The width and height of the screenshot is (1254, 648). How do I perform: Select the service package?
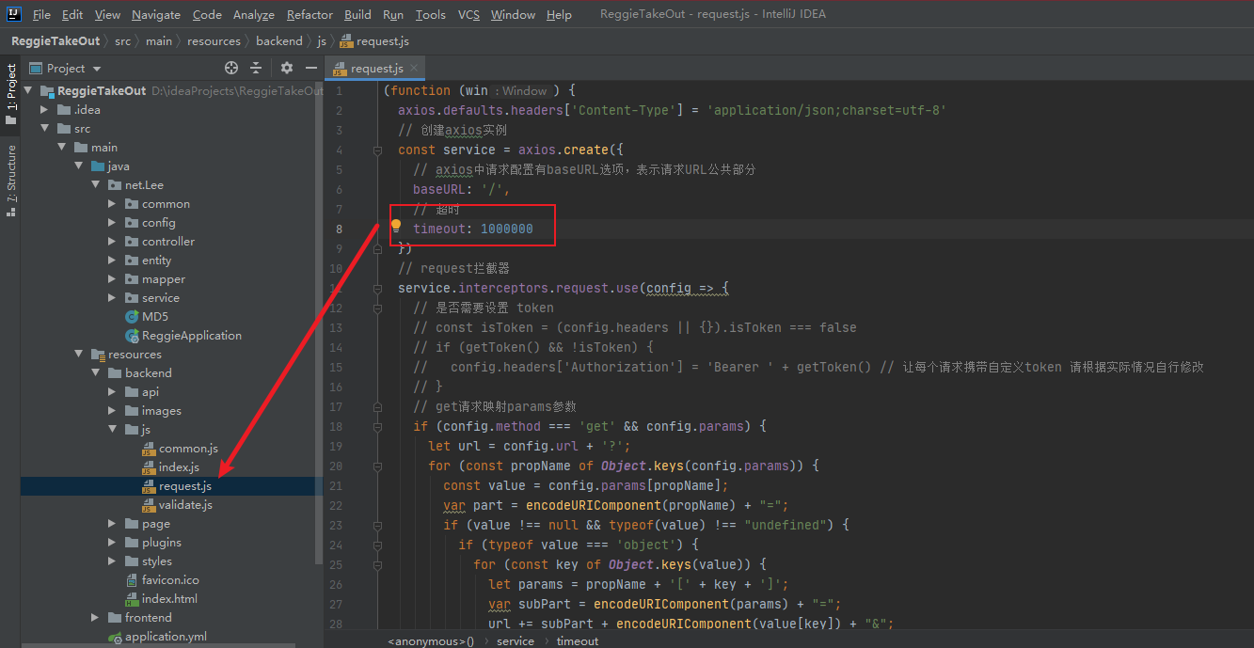coord(160,298)
